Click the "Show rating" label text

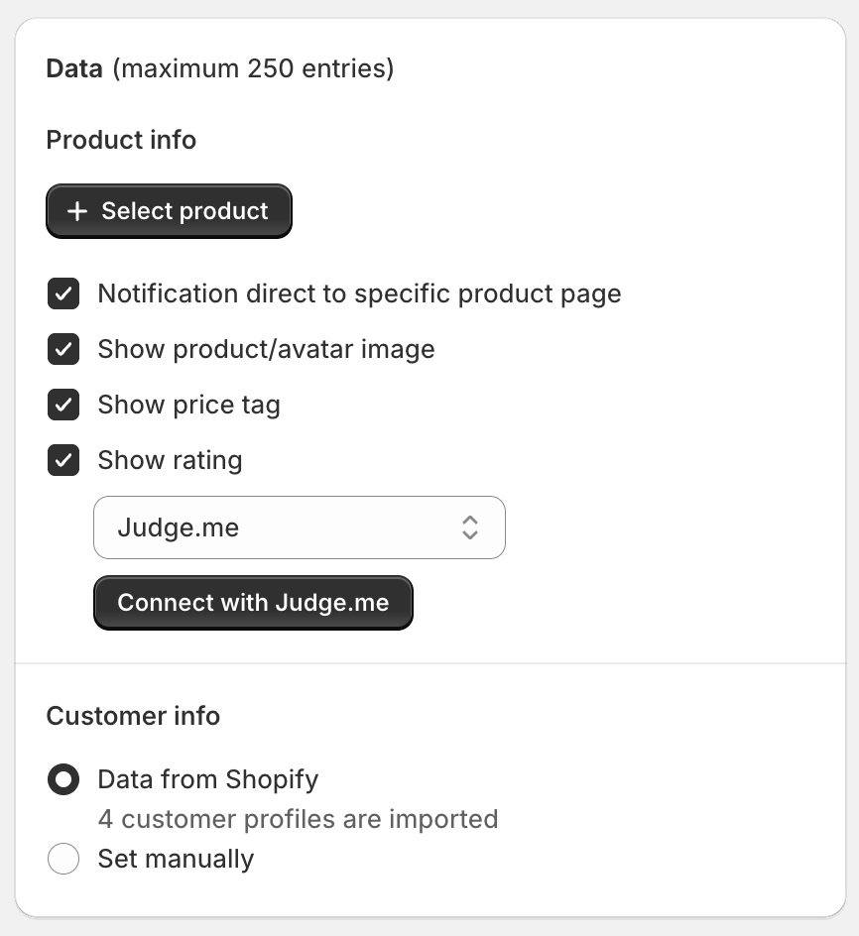(170, 461)
